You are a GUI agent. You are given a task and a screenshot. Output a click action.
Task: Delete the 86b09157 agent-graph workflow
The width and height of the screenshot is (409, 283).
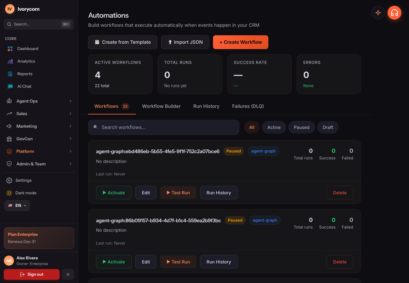340,262
